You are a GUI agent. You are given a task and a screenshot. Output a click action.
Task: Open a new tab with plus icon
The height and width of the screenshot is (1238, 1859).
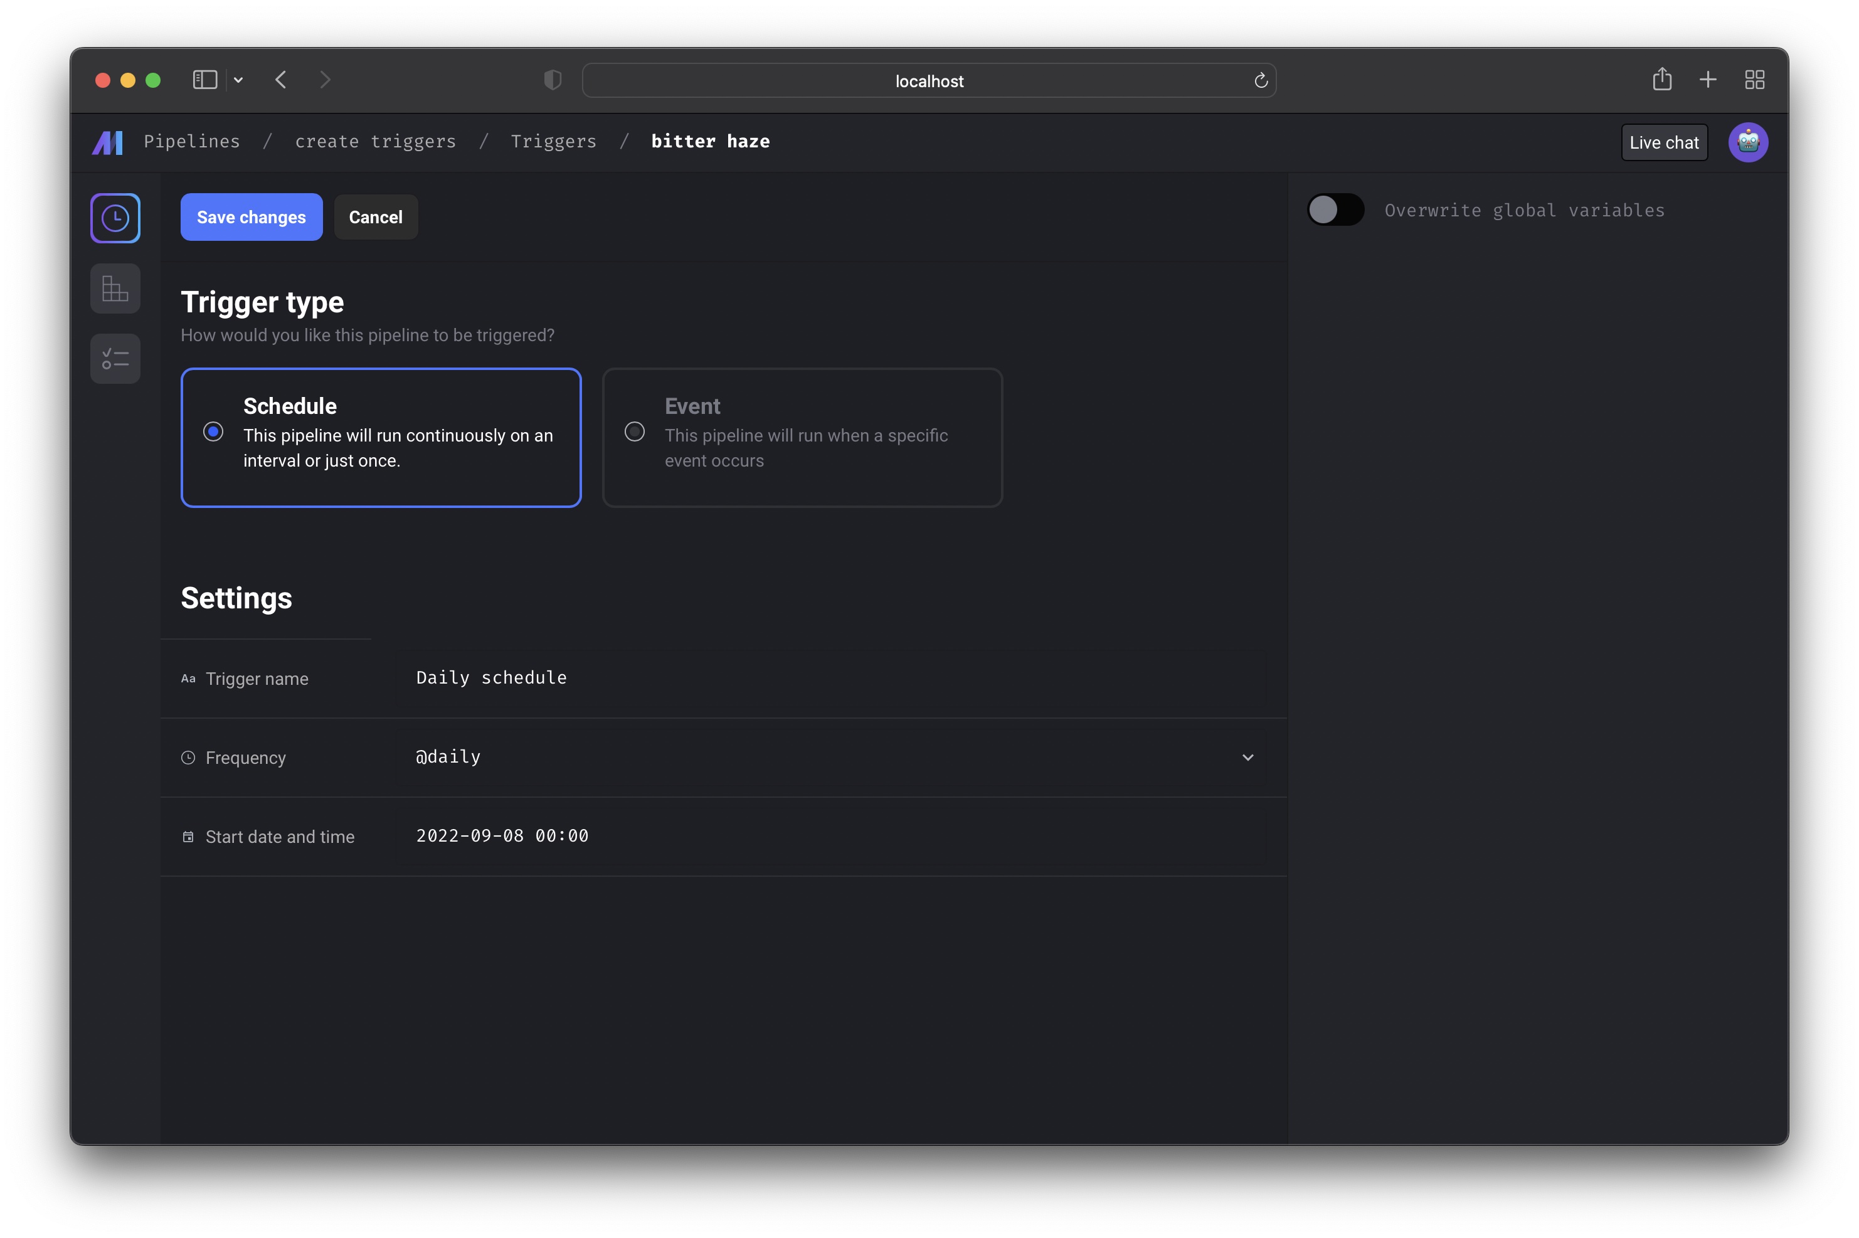(x=1707, y=80)
